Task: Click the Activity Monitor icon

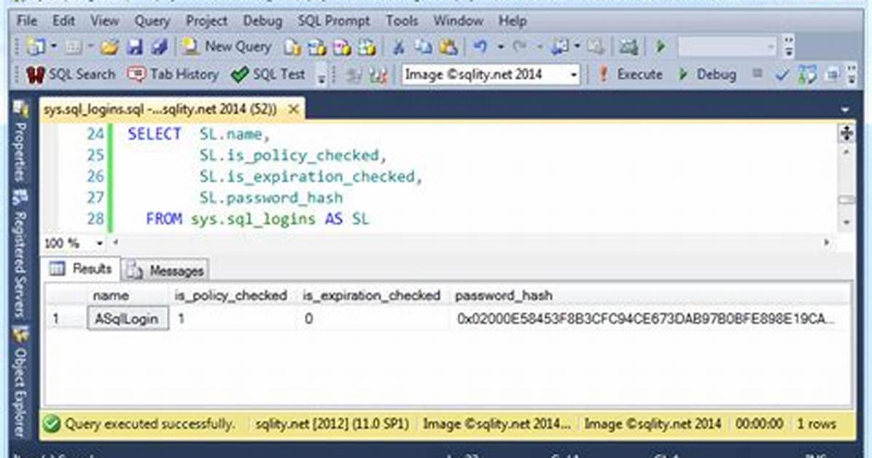Action: (x=628, y=47)
